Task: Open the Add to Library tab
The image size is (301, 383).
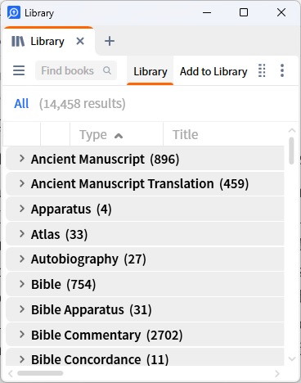Action: (213, 71)
